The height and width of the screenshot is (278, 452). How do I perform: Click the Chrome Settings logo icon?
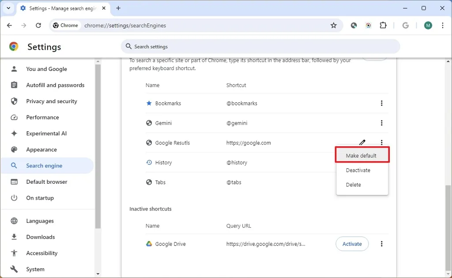click(x=14, y=47)
